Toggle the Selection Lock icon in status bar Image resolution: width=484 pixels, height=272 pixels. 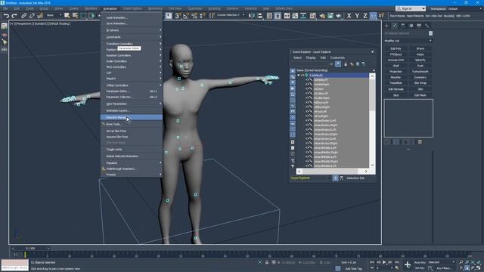click(267, 262)
